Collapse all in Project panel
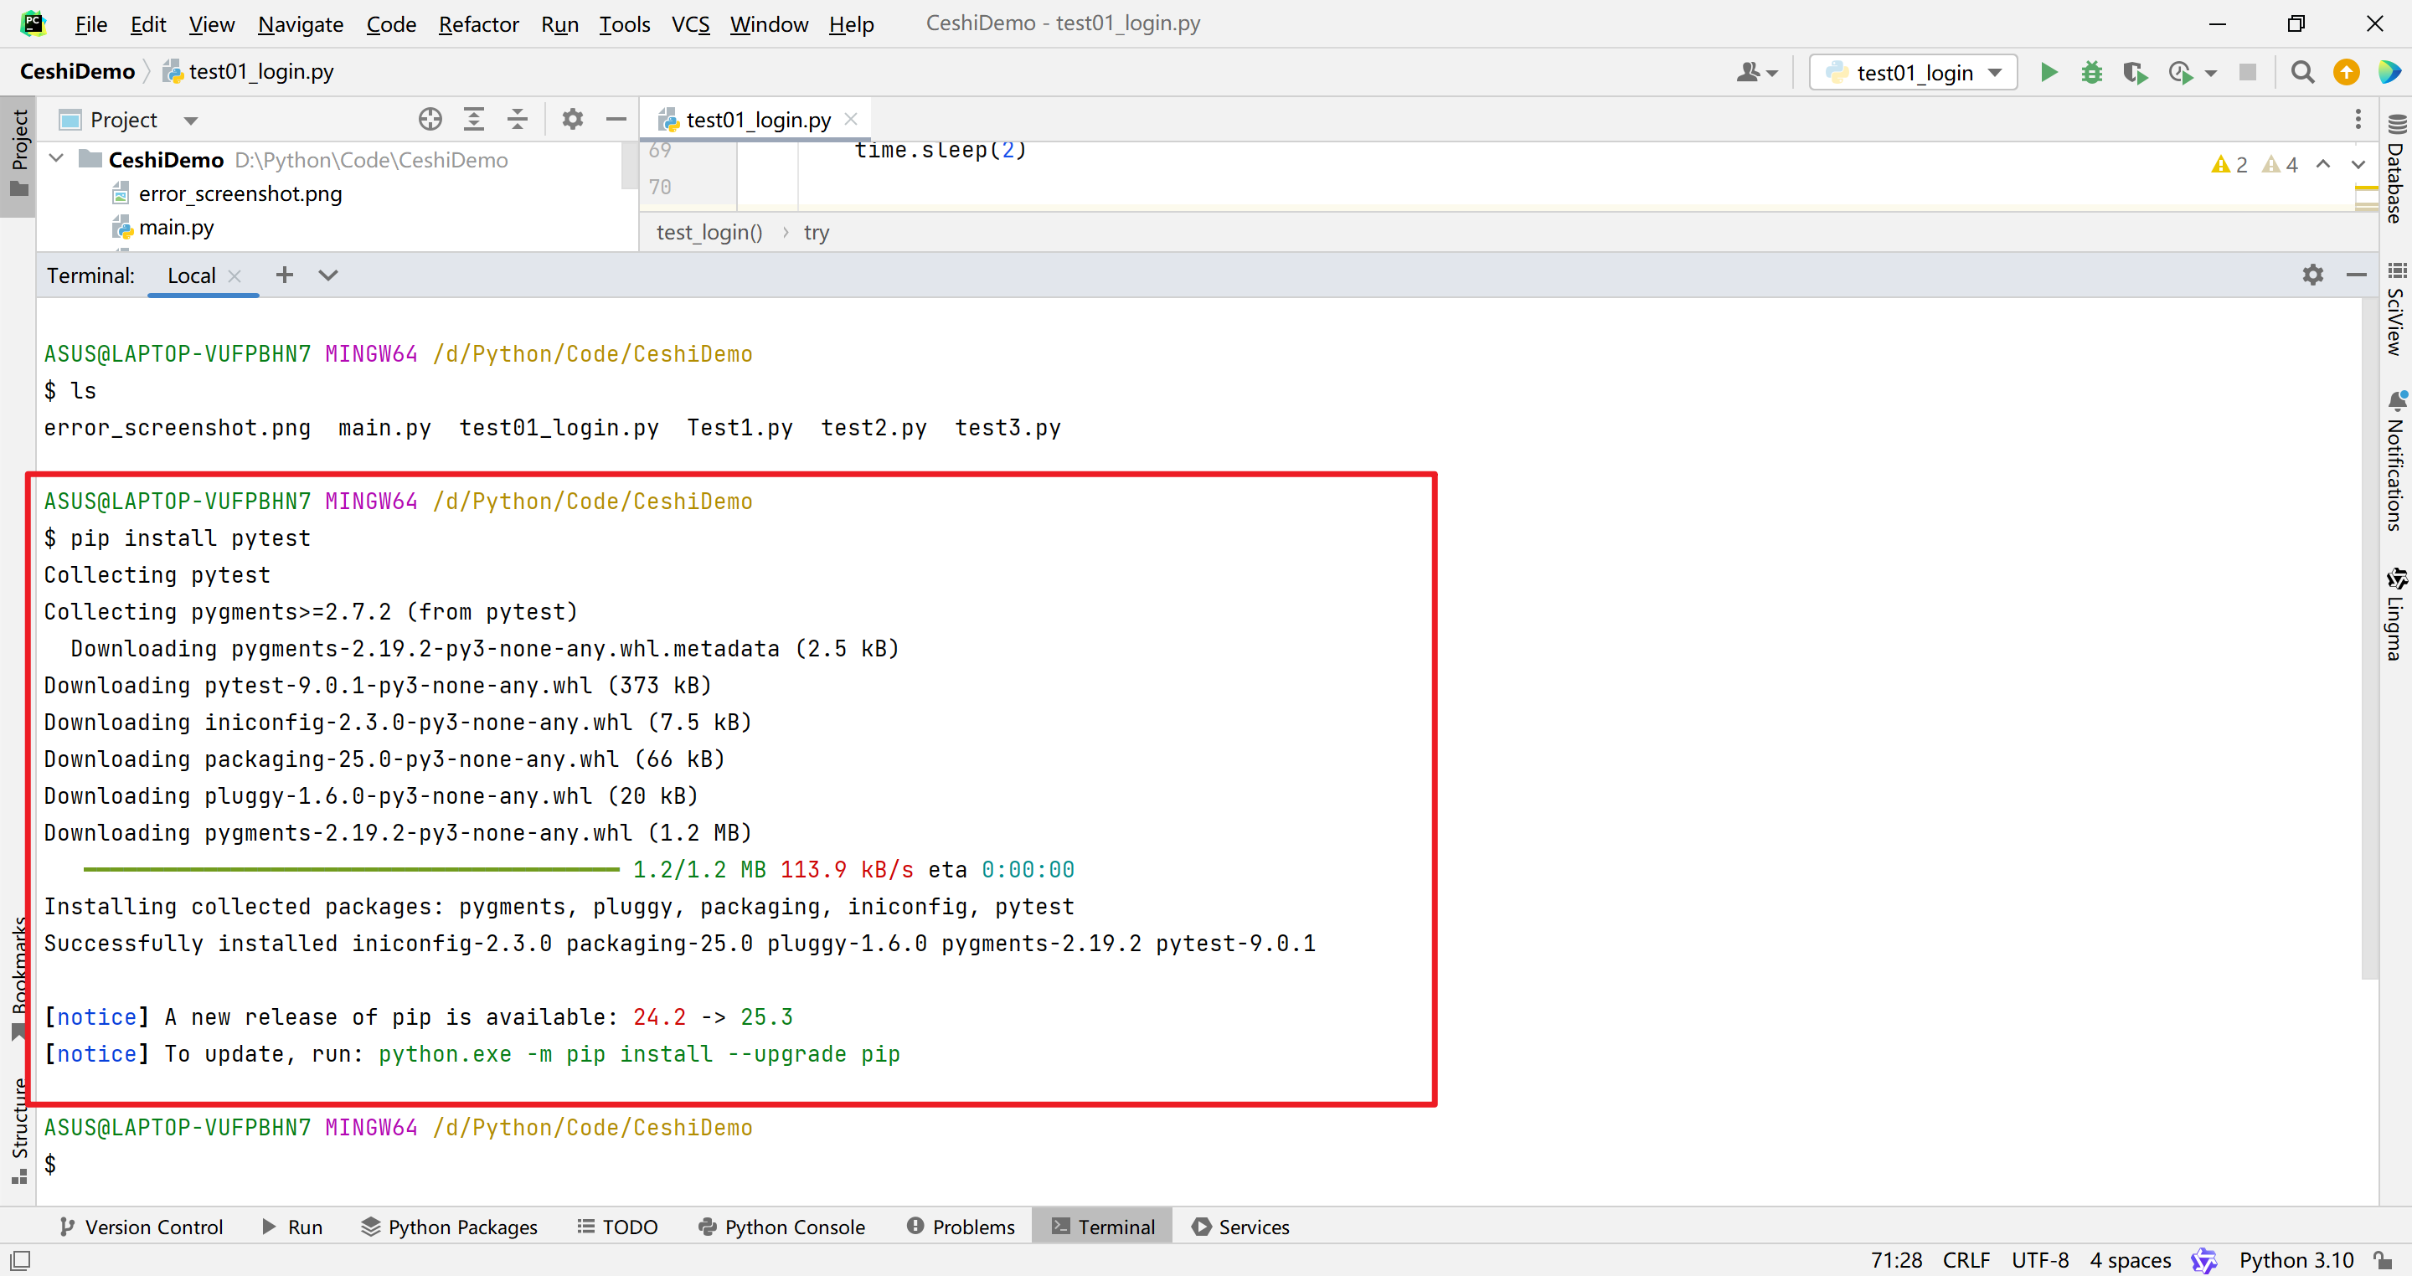Viewport: 2412px width, 1276px height. [x=517, y=119]
